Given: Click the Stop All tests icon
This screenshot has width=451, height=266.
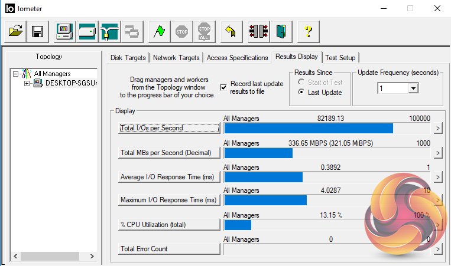Looking at the screenshot, I should [204, 31].
